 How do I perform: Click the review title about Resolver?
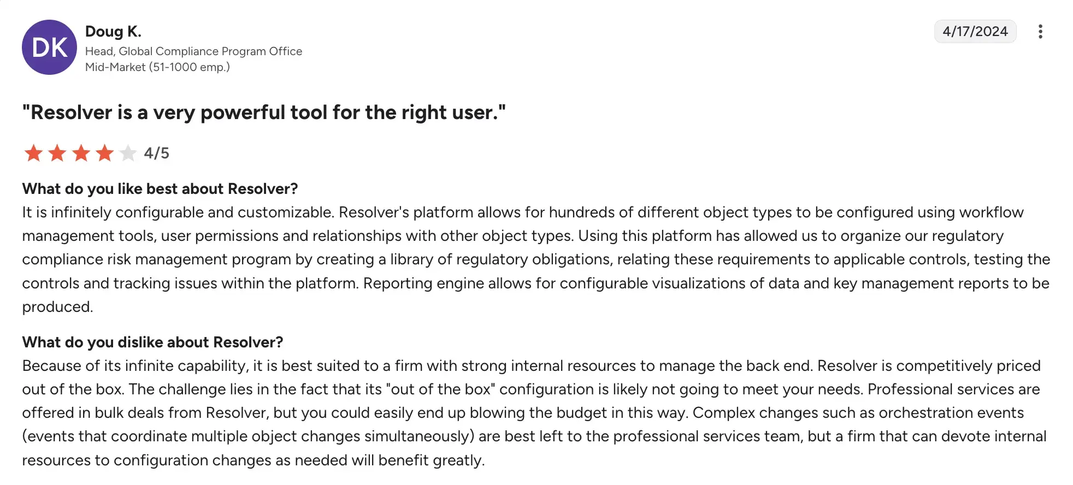click(264, 113)
